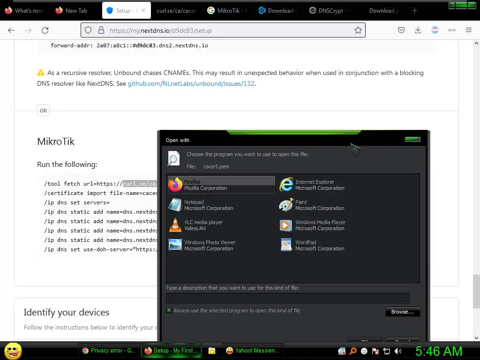Click the /ip dns set servers= line
The width and height of the screenshot is (480, 360).
pos(77,202)
